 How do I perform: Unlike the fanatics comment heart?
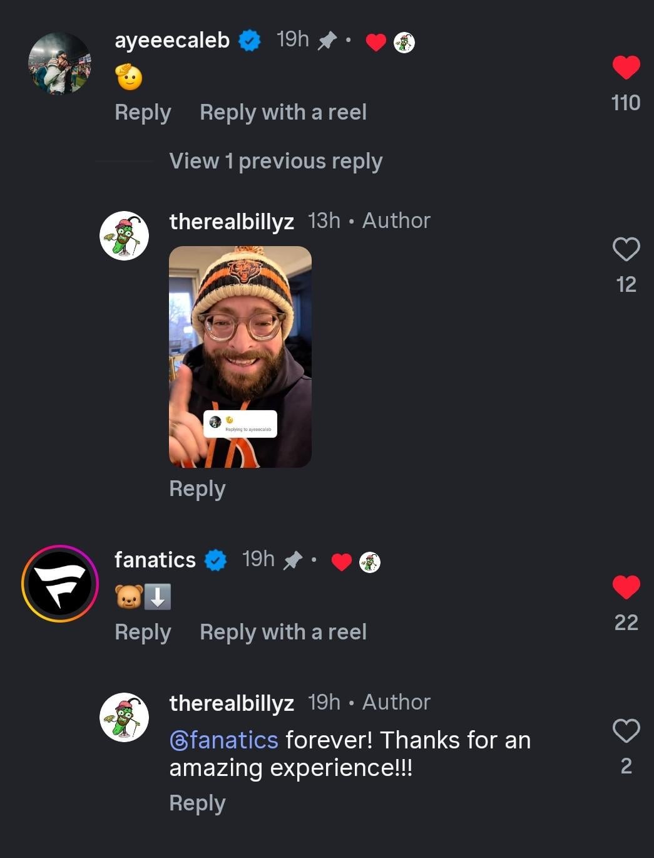pyautogui.click(x=626, y=587)
